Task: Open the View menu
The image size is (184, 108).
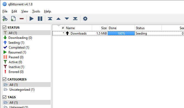Action: tap(25, 11)
